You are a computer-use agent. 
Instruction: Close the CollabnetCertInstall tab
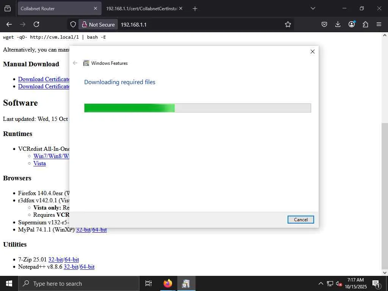pos(181,8)
